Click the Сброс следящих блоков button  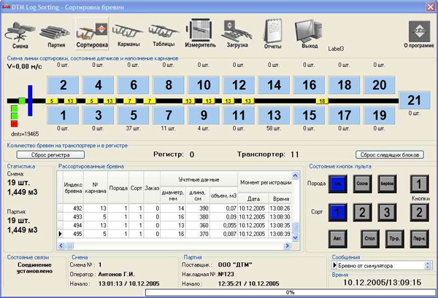tap(390, 154)
